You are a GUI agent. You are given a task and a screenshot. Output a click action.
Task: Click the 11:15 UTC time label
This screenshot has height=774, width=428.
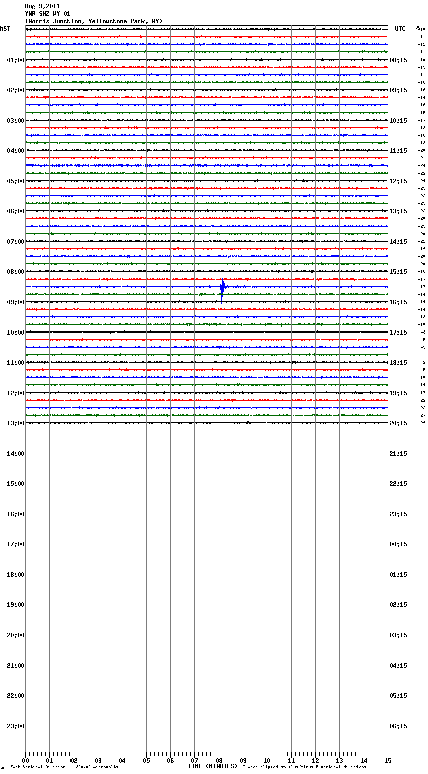click(398, 151)
